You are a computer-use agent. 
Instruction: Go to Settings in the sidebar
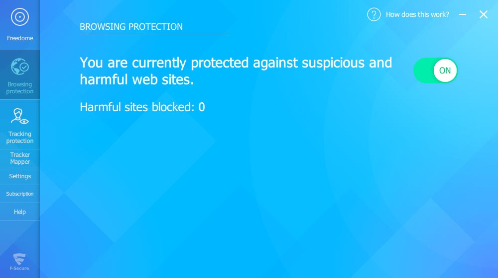[x=20, y=176]
